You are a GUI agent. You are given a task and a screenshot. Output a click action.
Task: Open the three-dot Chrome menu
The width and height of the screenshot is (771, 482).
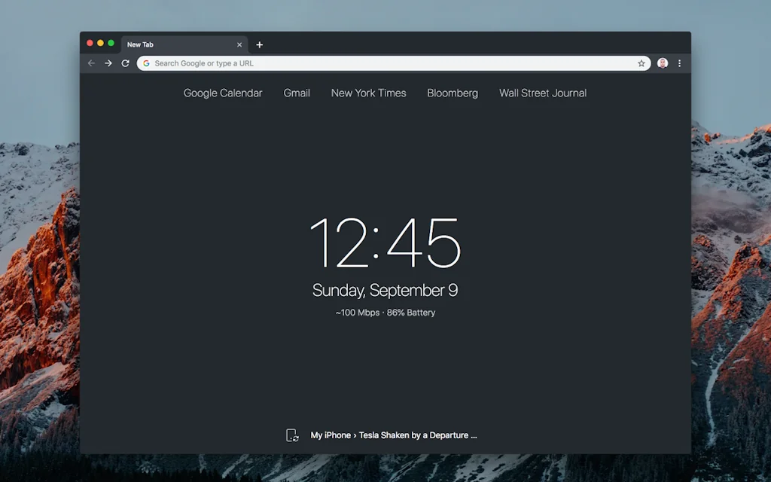click(680, 63)
